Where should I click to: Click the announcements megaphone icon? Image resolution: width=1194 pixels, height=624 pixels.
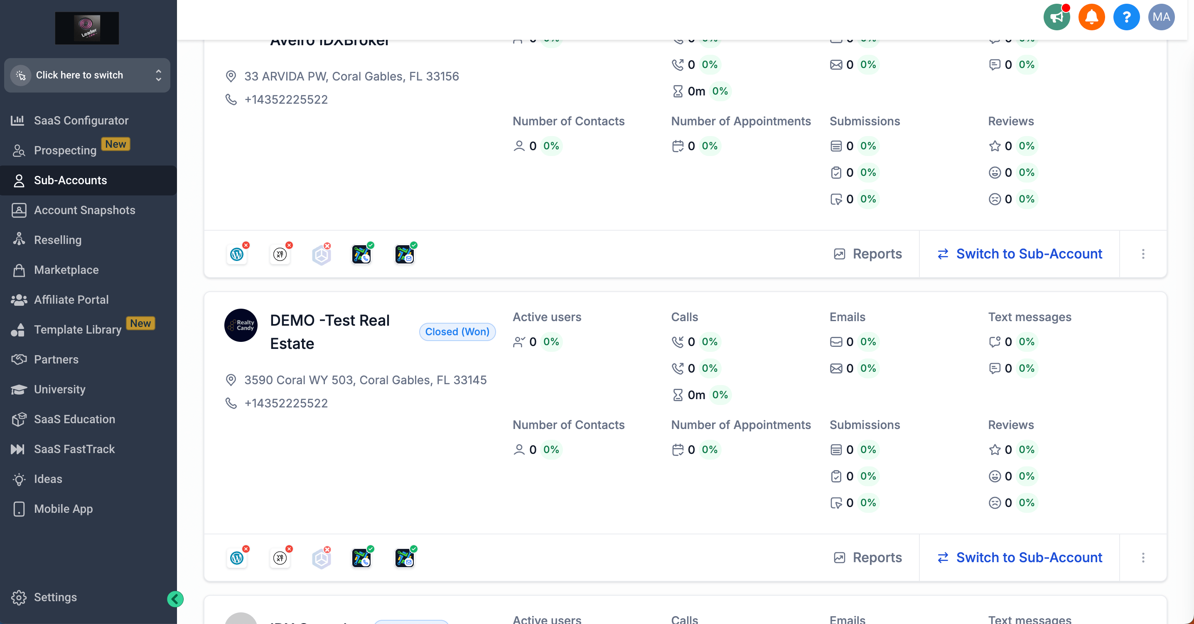(1056, 17)
